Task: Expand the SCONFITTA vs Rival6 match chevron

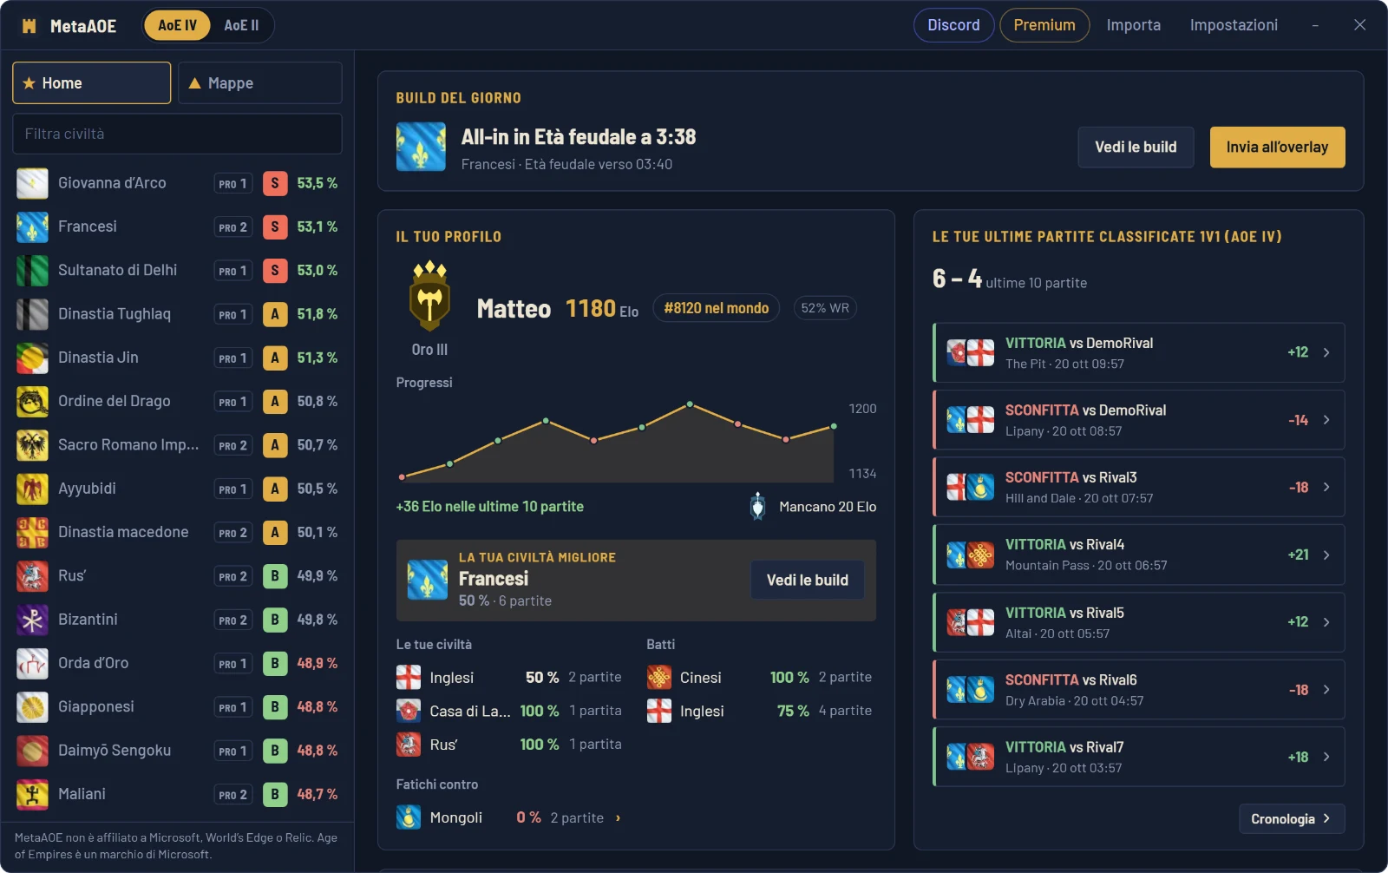Action: (x=1326, y=689)
